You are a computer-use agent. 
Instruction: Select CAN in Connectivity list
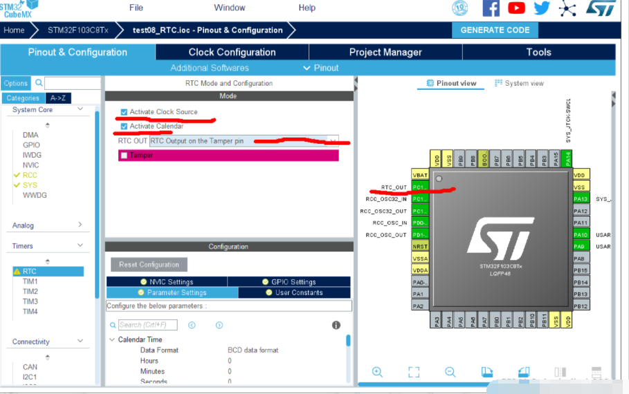point(30,367)
